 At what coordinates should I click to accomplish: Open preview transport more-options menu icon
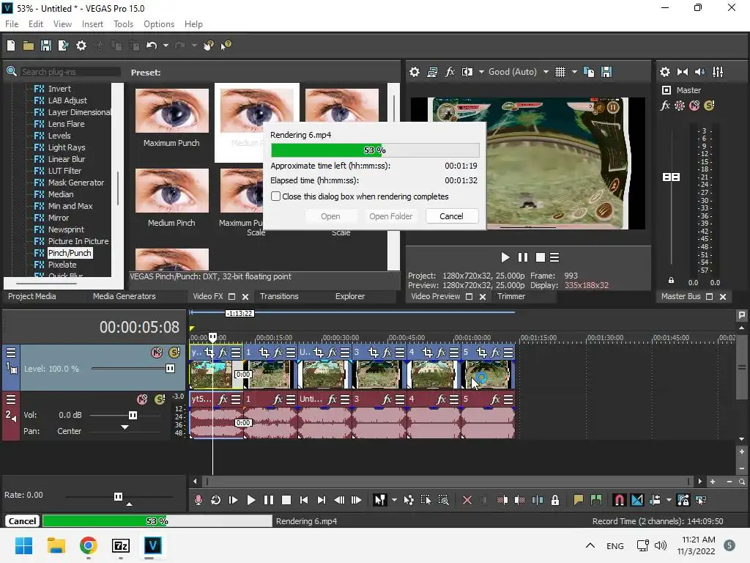[x=554, y=257]
